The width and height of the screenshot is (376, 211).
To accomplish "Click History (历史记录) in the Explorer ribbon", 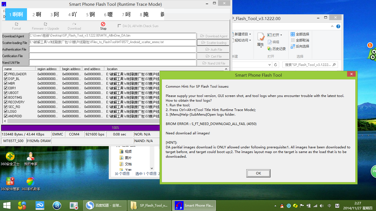I will coord(277,49).
